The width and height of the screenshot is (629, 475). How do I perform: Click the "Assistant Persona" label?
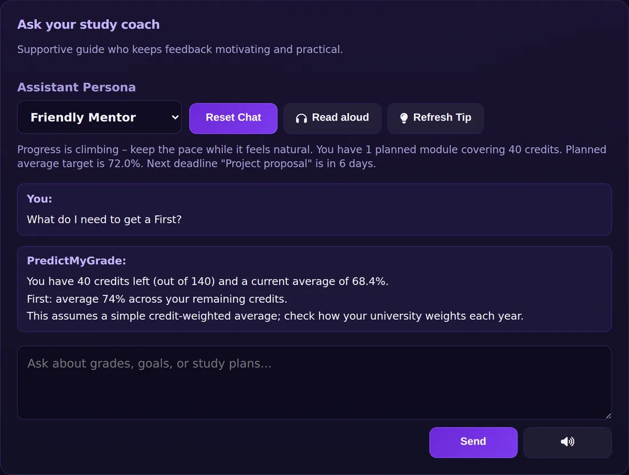tap(76, 87)
